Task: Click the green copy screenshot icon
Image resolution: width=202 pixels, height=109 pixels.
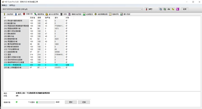Action: click(165, 9)
